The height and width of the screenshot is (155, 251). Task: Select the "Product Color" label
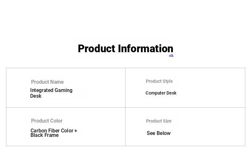[47, 121]
